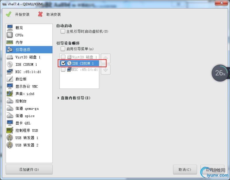The width and height of the screenshot is (230, 180).
Task: Select 概况 overview item in sidebar
Action: tap(29, 28)
